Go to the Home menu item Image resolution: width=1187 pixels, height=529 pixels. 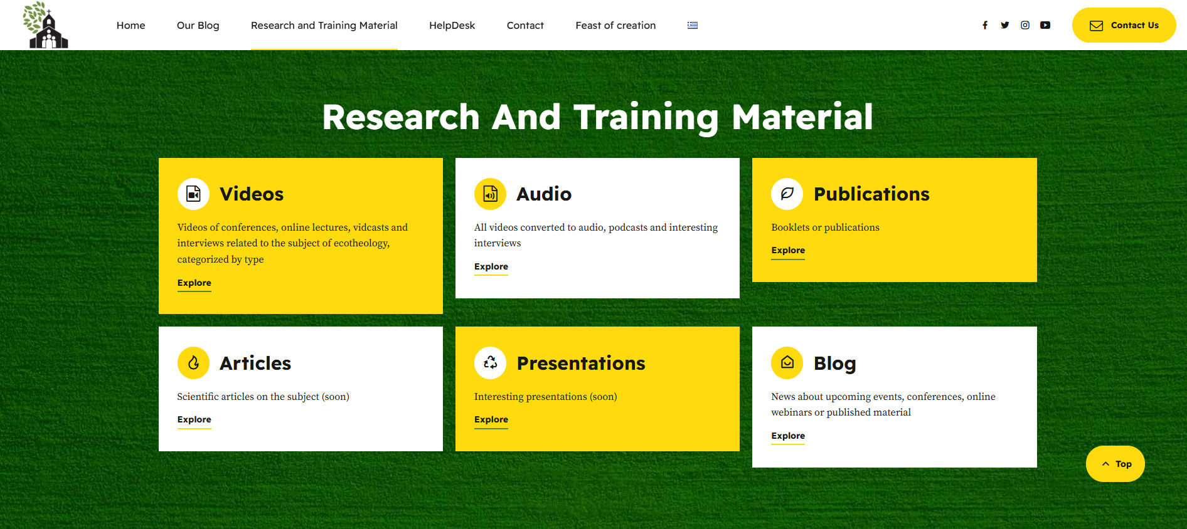[x=130, y=25]
